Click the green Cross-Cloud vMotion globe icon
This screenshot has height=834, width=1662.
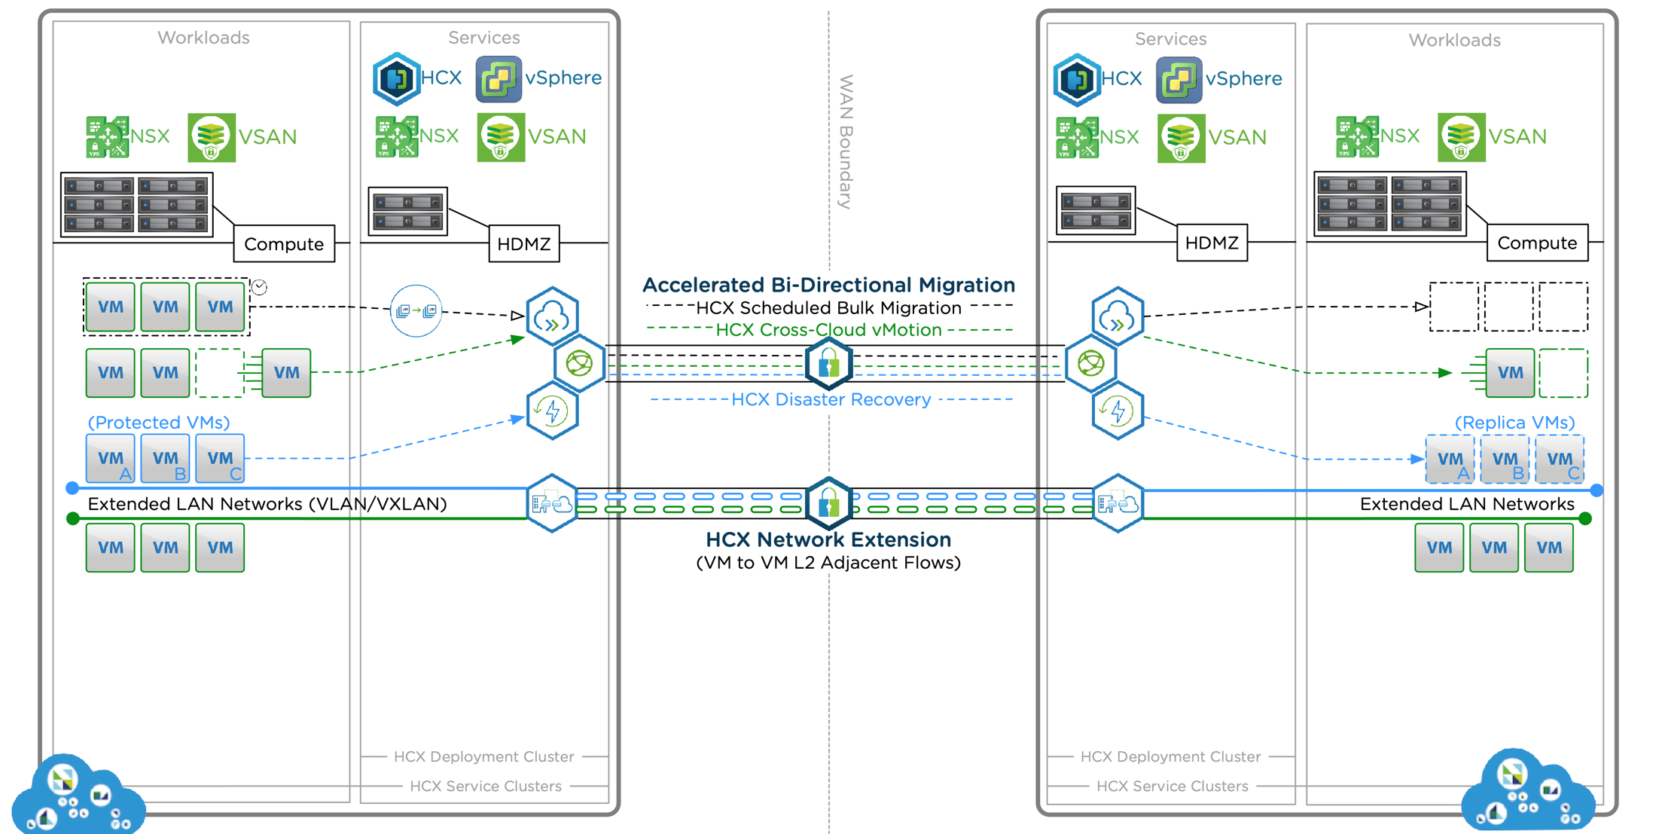click(x=577, y=363)
